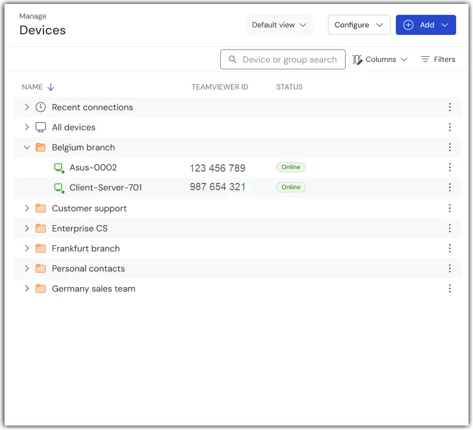Image resolution: width=473 pixels, height=430 pixels.
Task: Open more options for Enterprise CS
Action: (x=449, y=229)
